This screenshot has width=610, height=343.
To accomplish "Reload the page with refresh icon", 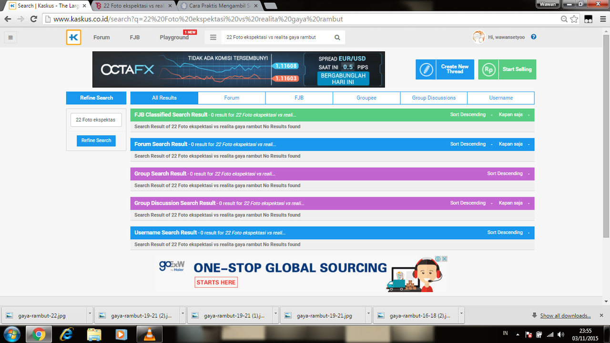I will pos(33,19).
